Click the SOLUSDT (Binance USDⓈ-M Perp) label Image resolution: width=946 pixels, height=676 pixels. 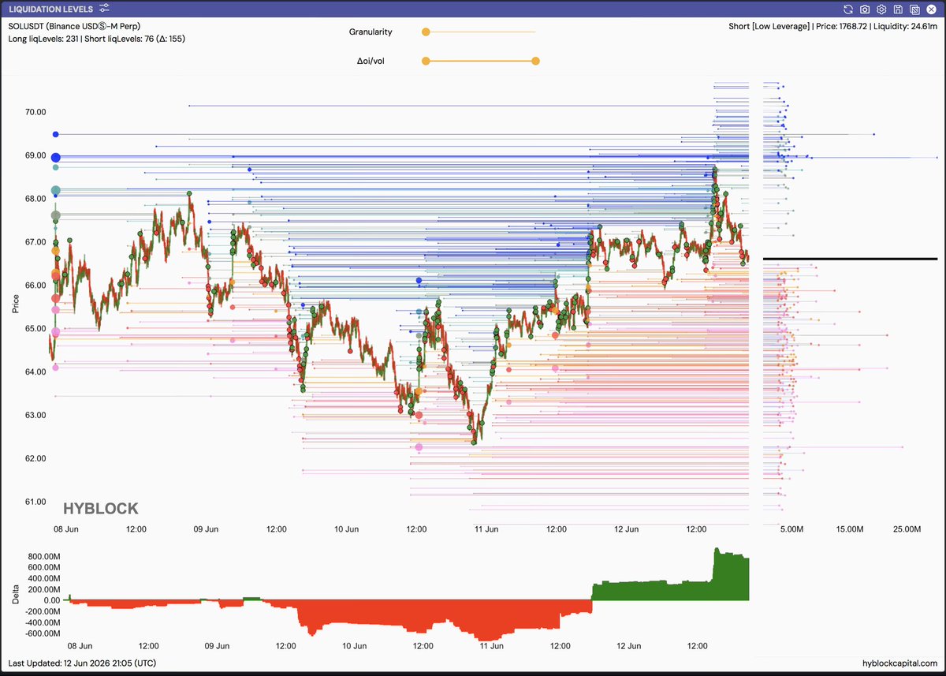[74, 26]
